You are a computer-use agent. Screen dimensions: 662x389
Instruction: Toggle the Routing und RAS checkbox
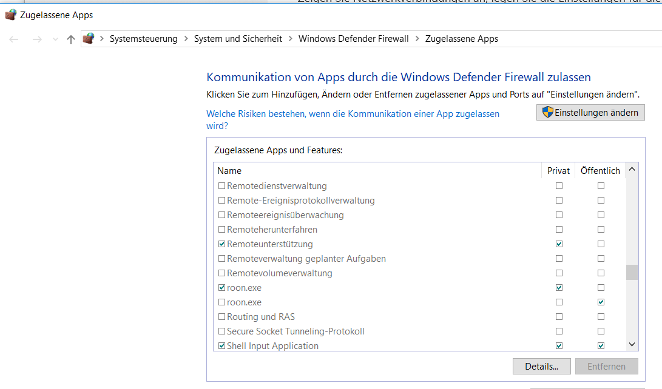pyautogui.click(x=221, y=316)
